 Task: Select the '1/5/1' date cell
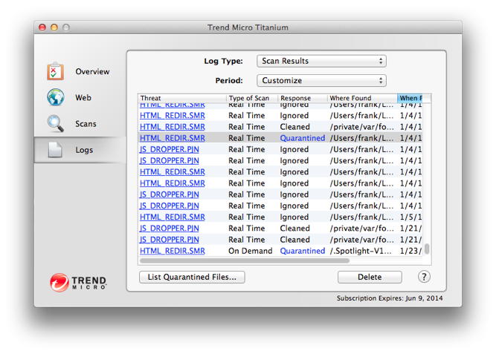tap(410, 217)
